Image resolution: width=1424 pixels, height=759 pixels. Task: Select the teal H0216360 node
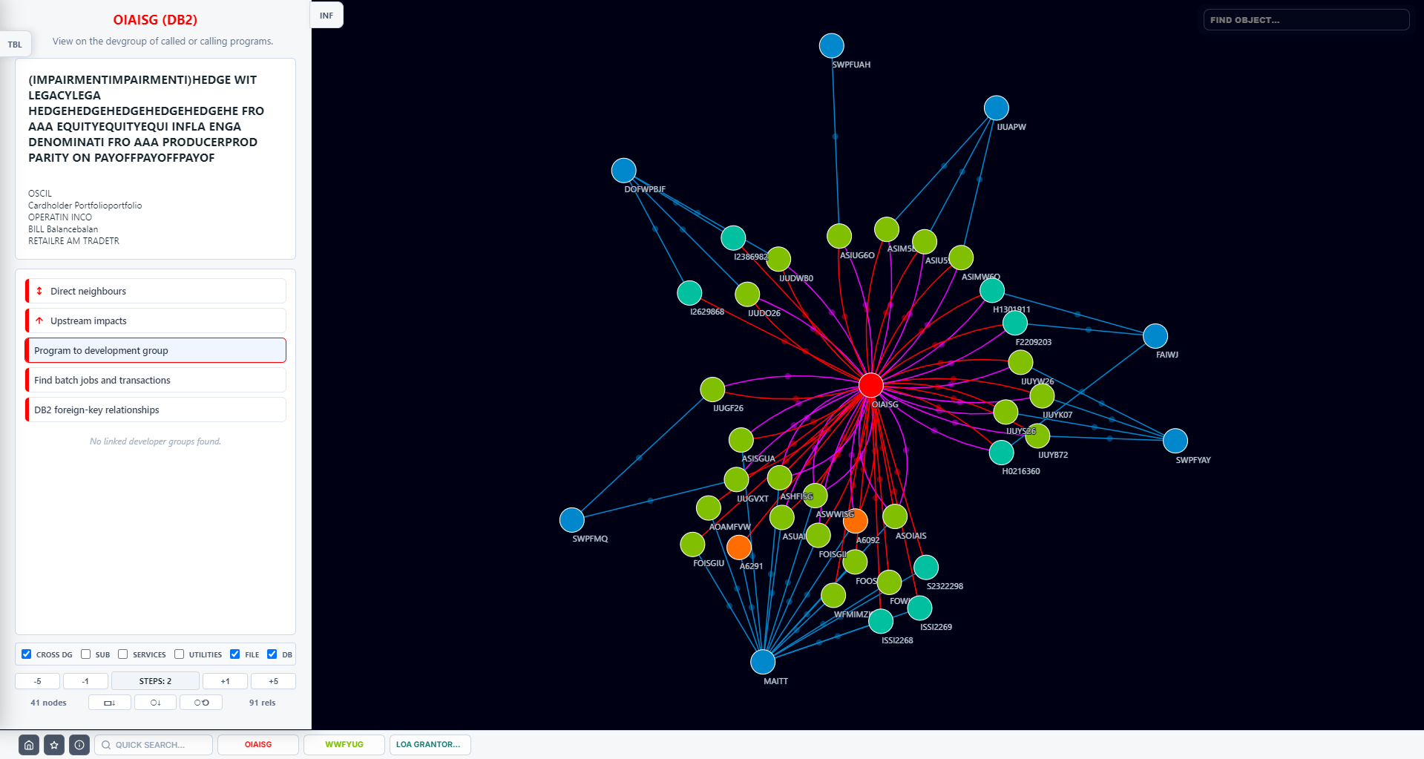click(1002, 453)
